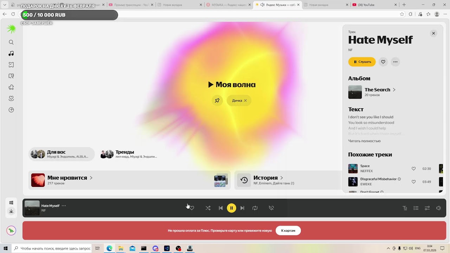Open a new browser tab
The height and width of the screenshot is (253, 450).
[404, 5]
